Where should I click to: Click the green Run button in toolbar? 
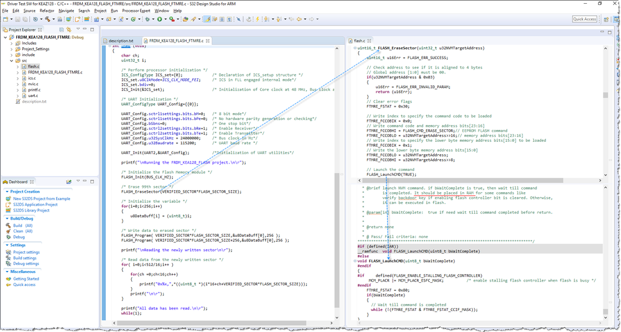tap(160, 19)
